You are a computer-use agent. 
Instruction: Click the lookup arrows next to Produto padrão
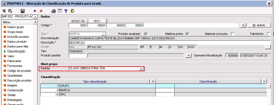tap(188, 56)
